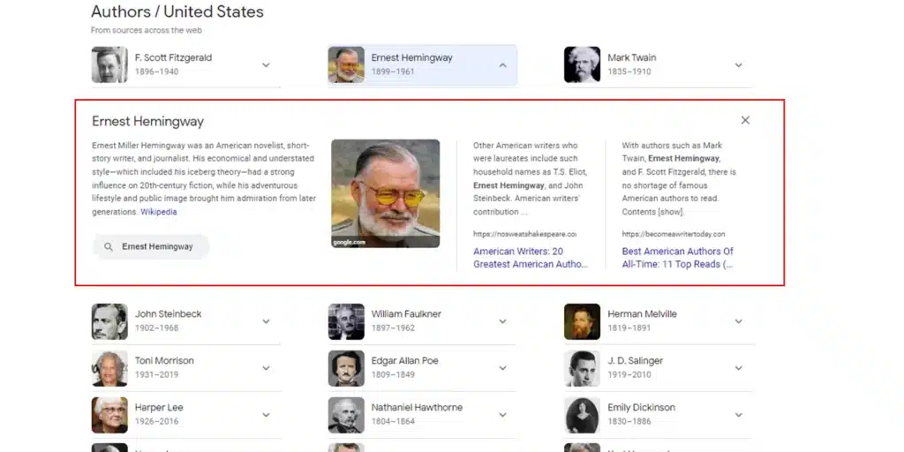Click the large Ernest Hemingway portrait photo
904x452 pixels.
385,193
